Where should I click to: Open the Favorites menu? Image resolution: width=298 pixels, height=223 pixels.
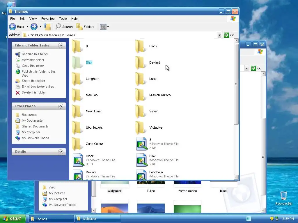48,19
